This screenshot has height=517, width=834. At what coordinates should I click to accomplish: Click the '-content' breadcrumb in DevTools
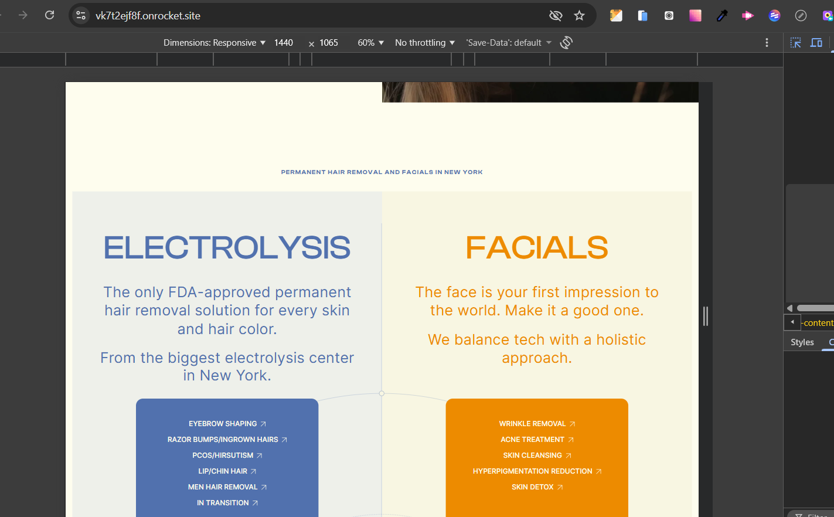point(817,323)
